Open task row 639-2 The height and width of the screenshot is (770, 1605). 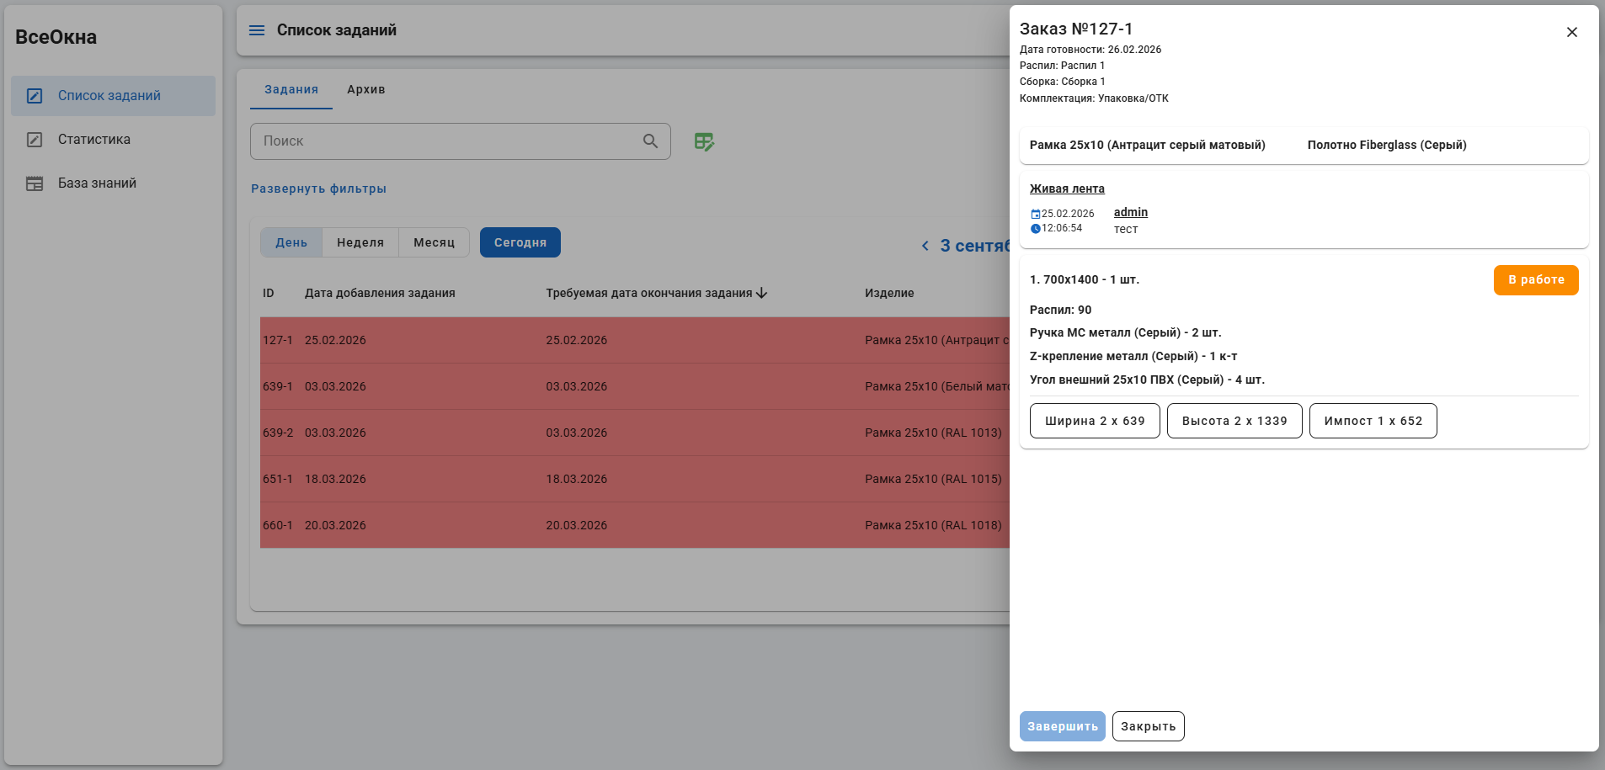point(635,433)
